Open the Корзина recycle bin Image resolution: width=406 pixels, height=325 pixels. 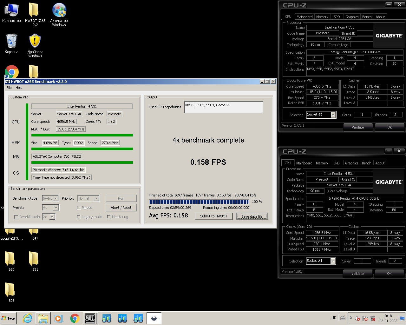pos(11,44)
